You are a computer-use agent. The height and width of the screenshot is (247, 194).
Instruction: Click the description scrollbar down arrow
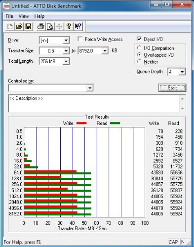pyautogui.click(x=182, y=109)
